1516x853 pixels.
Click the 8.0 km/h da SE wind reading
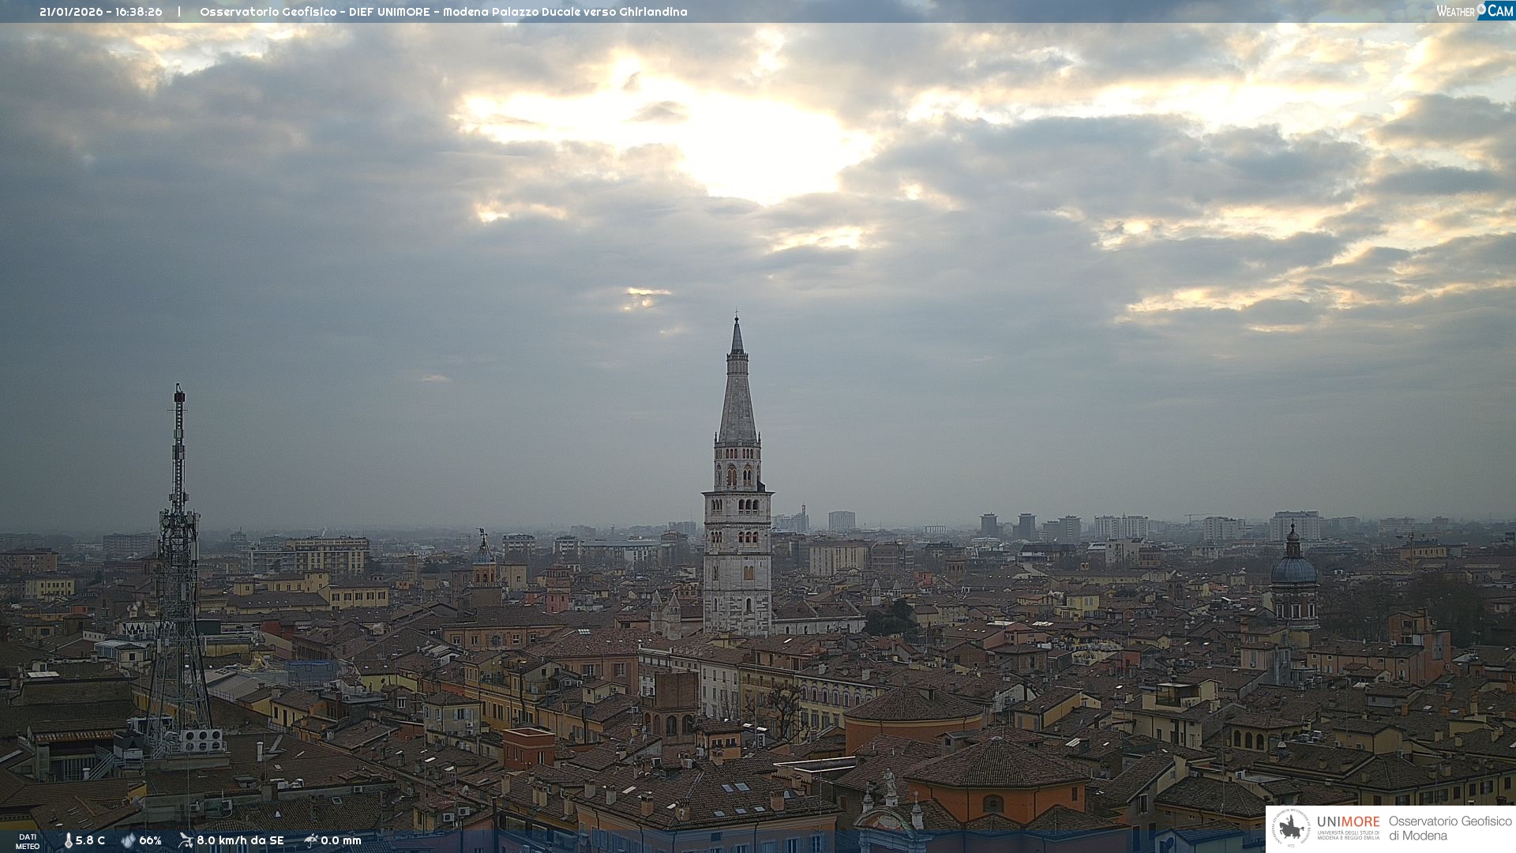point(240,841)
